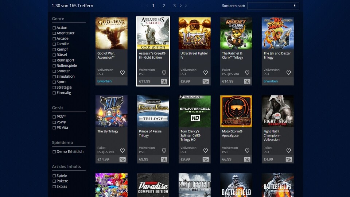
Task: Click heart icon on The Sly Trilogy
Action: 122,151
